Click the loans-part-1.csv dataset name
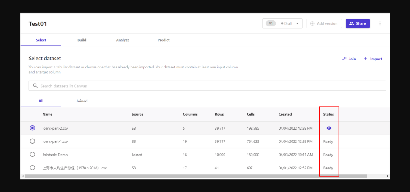 point(55,141)
